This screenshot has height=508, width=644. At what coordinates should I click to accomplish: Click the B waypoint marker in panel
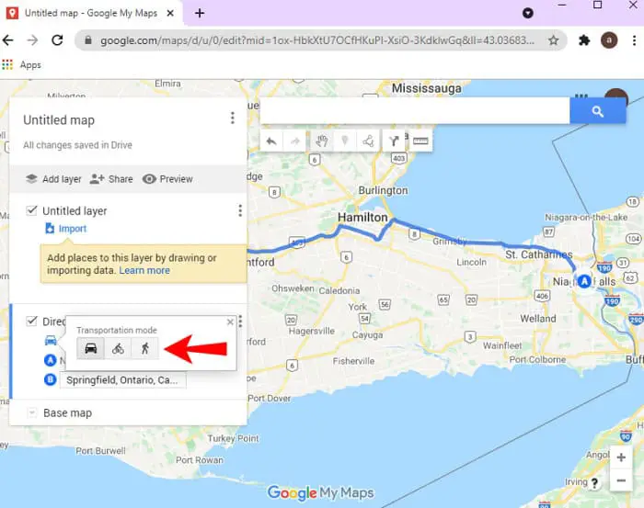pos(50,379)
